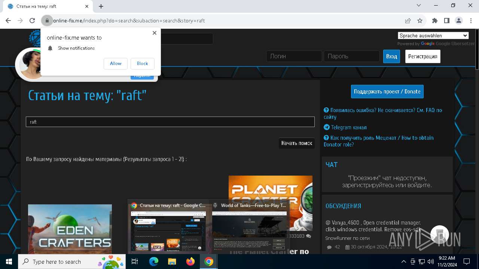Click the question icon beside Меценат link

tap(326, 138)
